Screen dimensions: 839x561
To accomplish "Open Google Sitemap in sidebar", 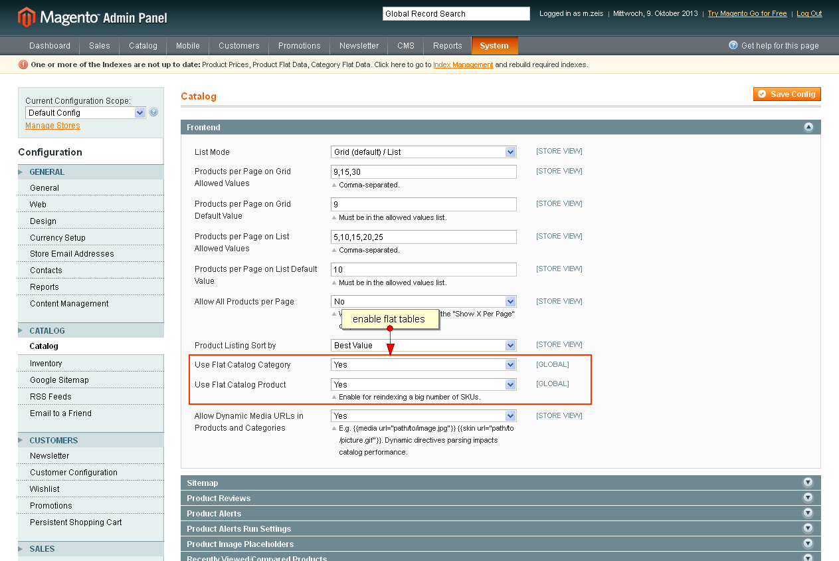I will pyautogui.click(x=90, y=380).
